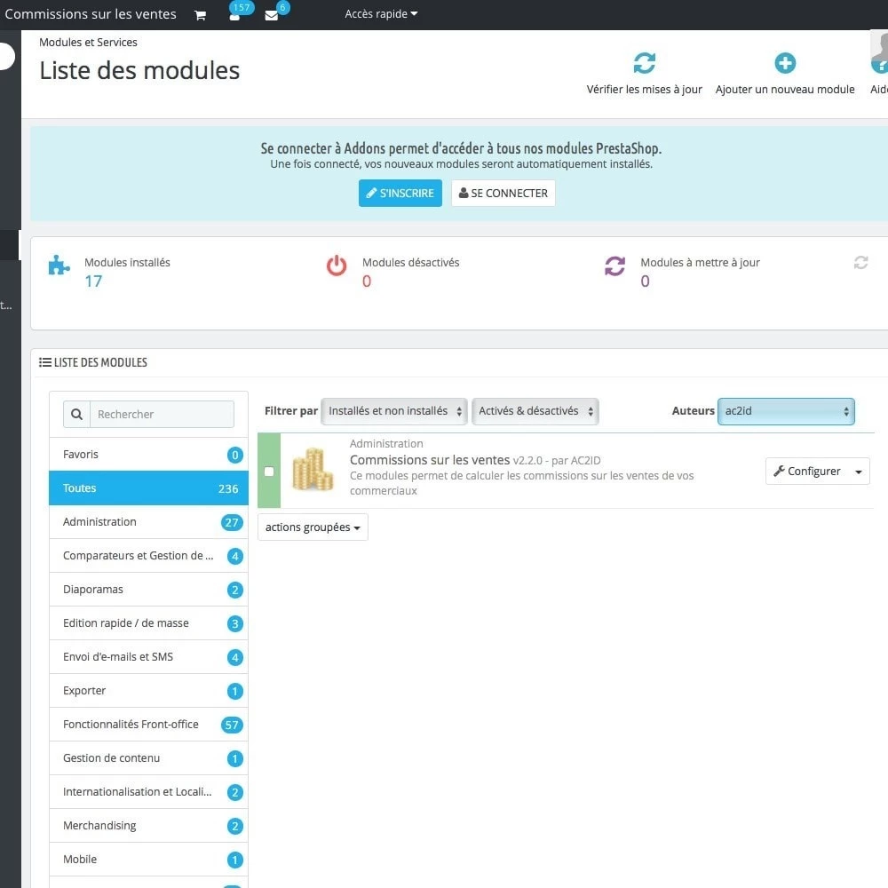Click the Configurer button
The width and height of the screenshot is (888, 888).
point(807,472)
